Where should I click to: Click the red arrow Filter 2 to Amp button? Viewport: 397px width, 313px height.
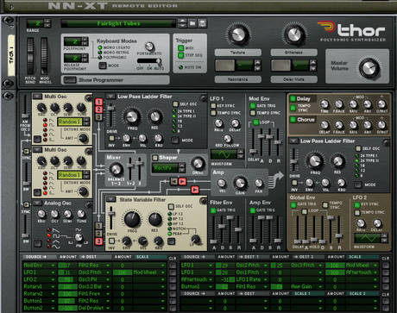pyautogui.click(x=195, y=190)
